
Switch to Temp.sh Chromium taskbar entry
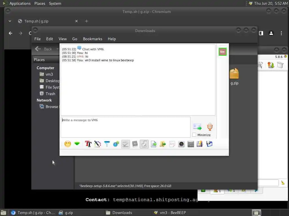(33, 213)
